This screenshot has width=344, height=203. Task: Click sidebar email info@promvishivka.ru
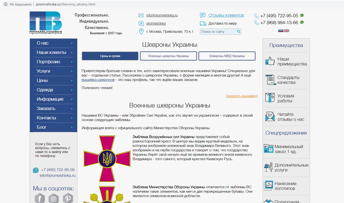58,176
